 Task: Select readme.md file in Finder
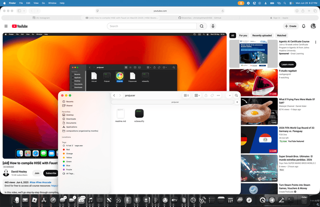click(120, 116)
